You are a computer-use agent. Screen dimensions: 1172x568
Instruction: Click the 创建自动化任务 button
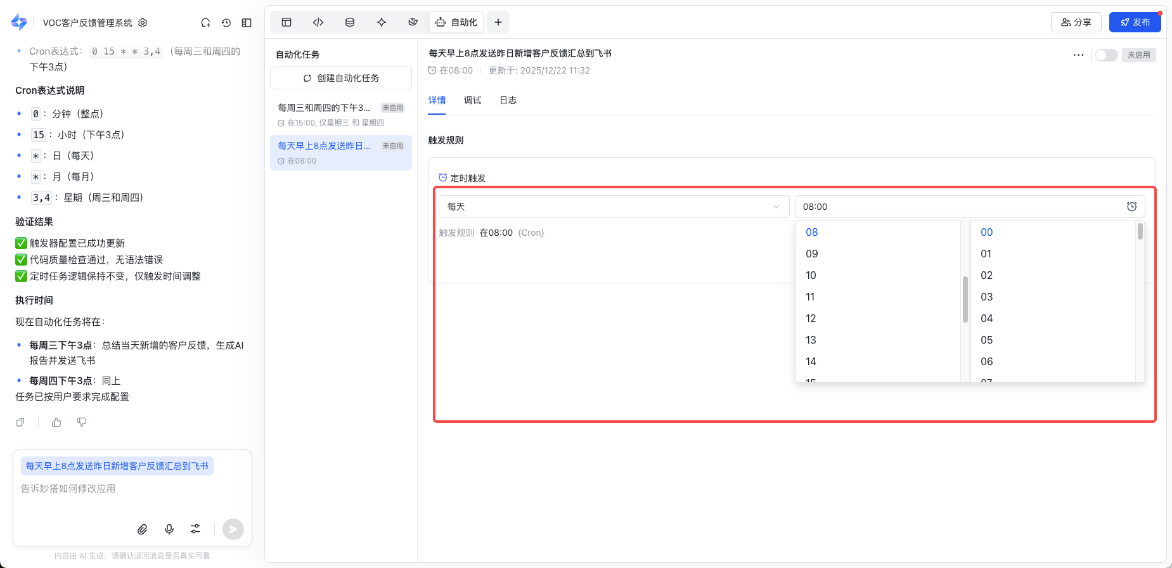pos(341,78)
